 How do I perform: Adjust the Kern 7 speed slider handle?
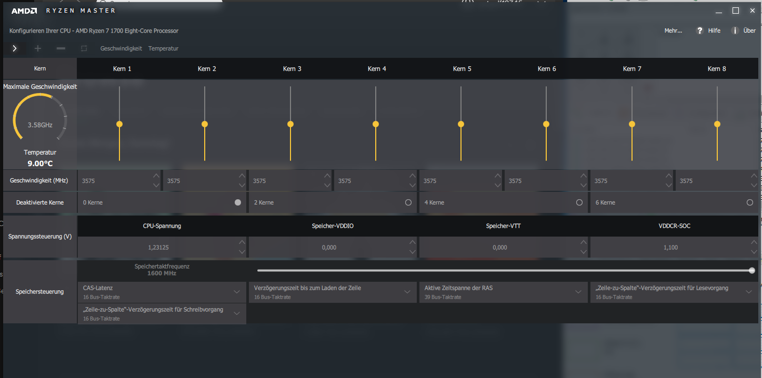coord(632,124)
